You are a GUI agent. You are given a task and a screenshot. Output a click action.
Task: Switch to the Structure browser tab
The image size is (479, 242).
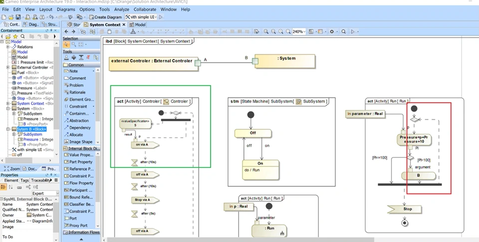(x=50, y=24)
